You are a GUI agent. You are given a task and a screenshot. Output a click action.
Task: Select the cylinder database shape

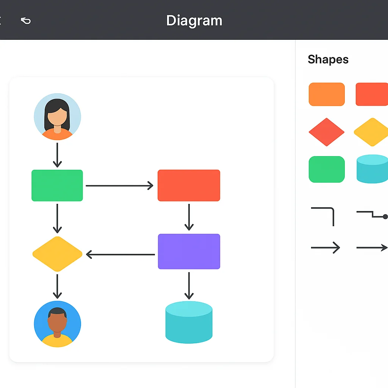[x=372, y=169]
